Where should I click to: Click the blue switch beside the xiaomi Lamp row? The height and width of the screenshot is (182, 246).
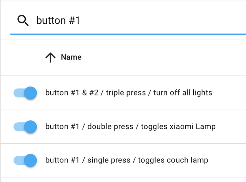[25, 127]
